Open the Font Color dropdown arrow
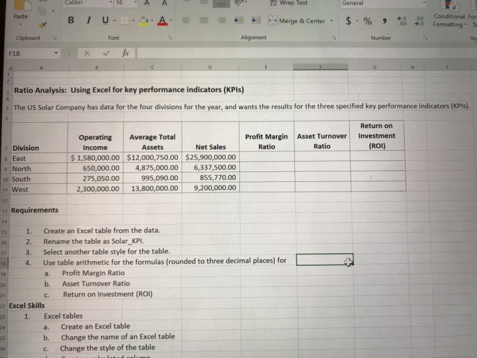Image resolution: width=477 pixels, height=358 pixels. pos(171,20)
